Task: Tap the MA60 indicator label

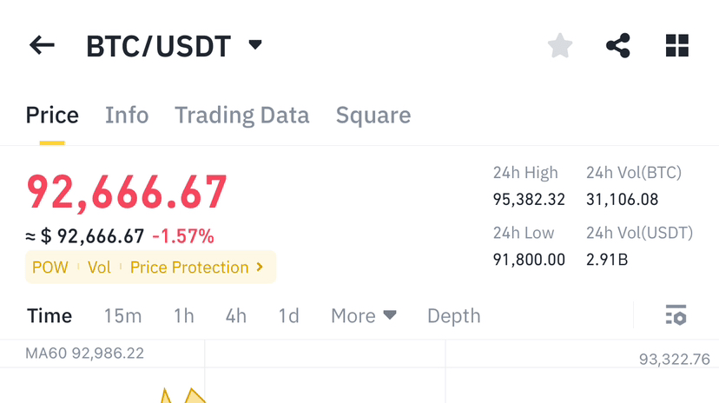Action: click(84, 353)
